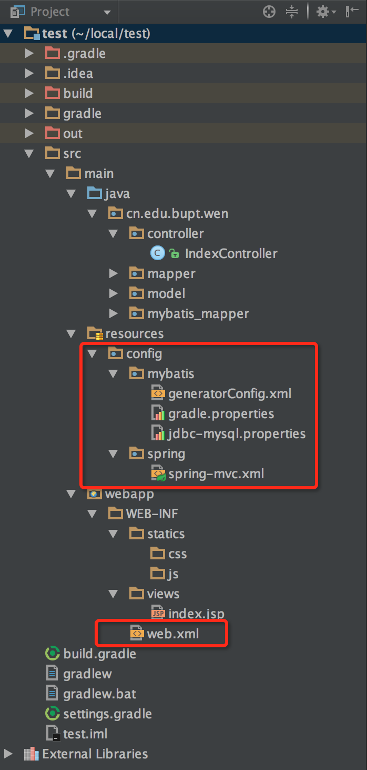Select the css folder under statics
The image size is (367, 770).
[177, 554]
